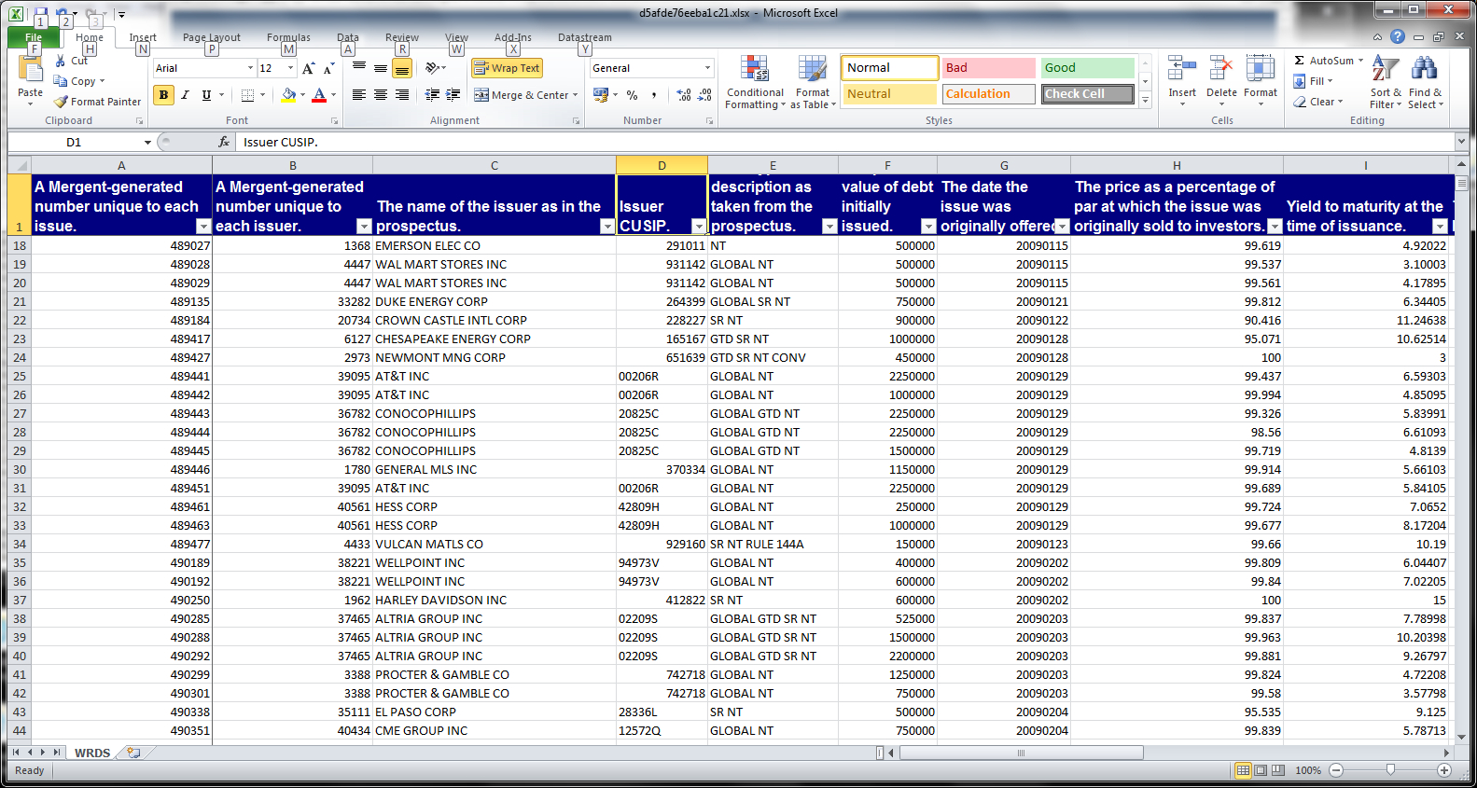The height and width of the screenshot is (788, 1477).
Task: Select the WRDS sheet tab
Action: 92,753
